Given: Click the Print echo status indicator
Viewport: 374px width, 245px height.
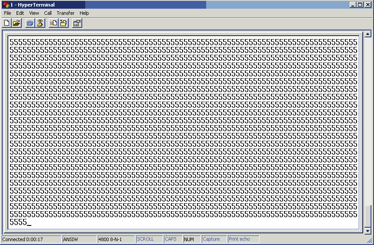Looking at the screenshot, I should (x=239, y=239).
